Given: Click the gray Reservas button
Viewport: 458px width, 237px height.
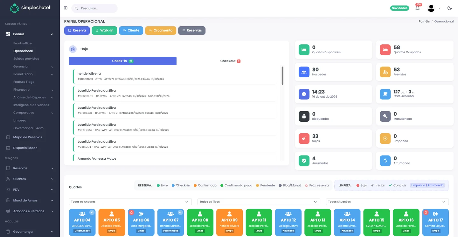Looking at the screenshot, I should 192,30.
